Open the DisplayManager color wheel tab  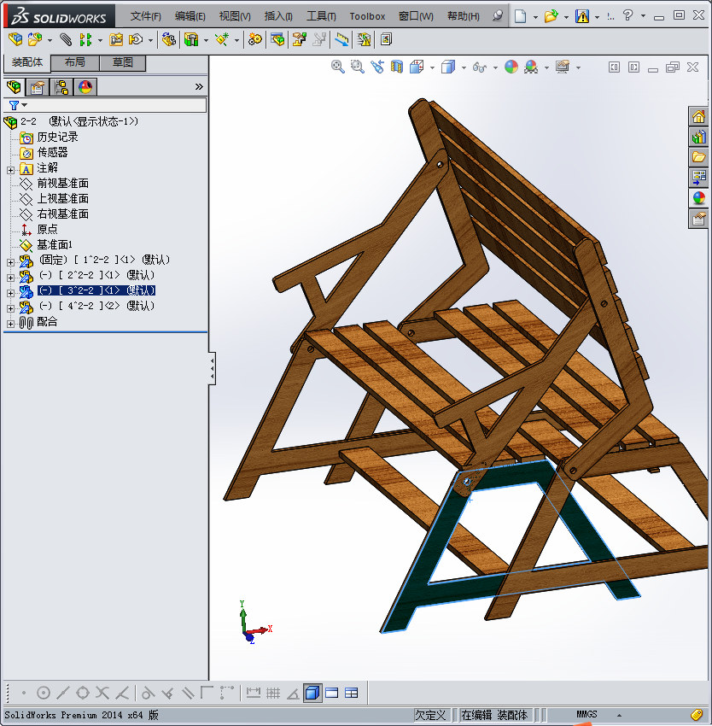click(x=85, y=87)
